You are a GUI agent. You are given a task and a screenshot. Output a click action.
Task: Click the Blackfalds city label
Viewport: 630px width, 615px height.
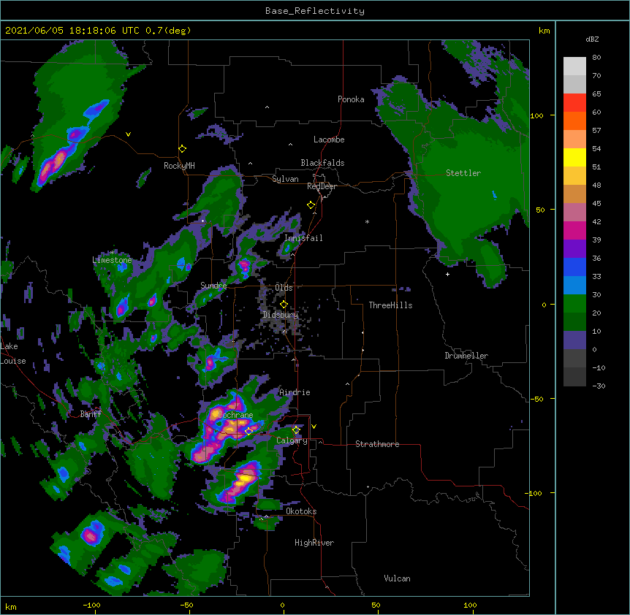(x=322, y=163)
